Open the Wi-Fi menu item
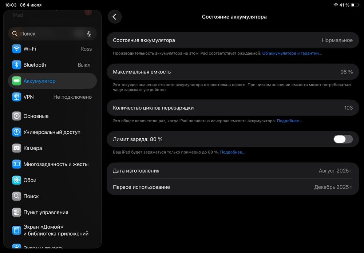The width and height of the screenshot is (364, 253). tap(52, 49)
